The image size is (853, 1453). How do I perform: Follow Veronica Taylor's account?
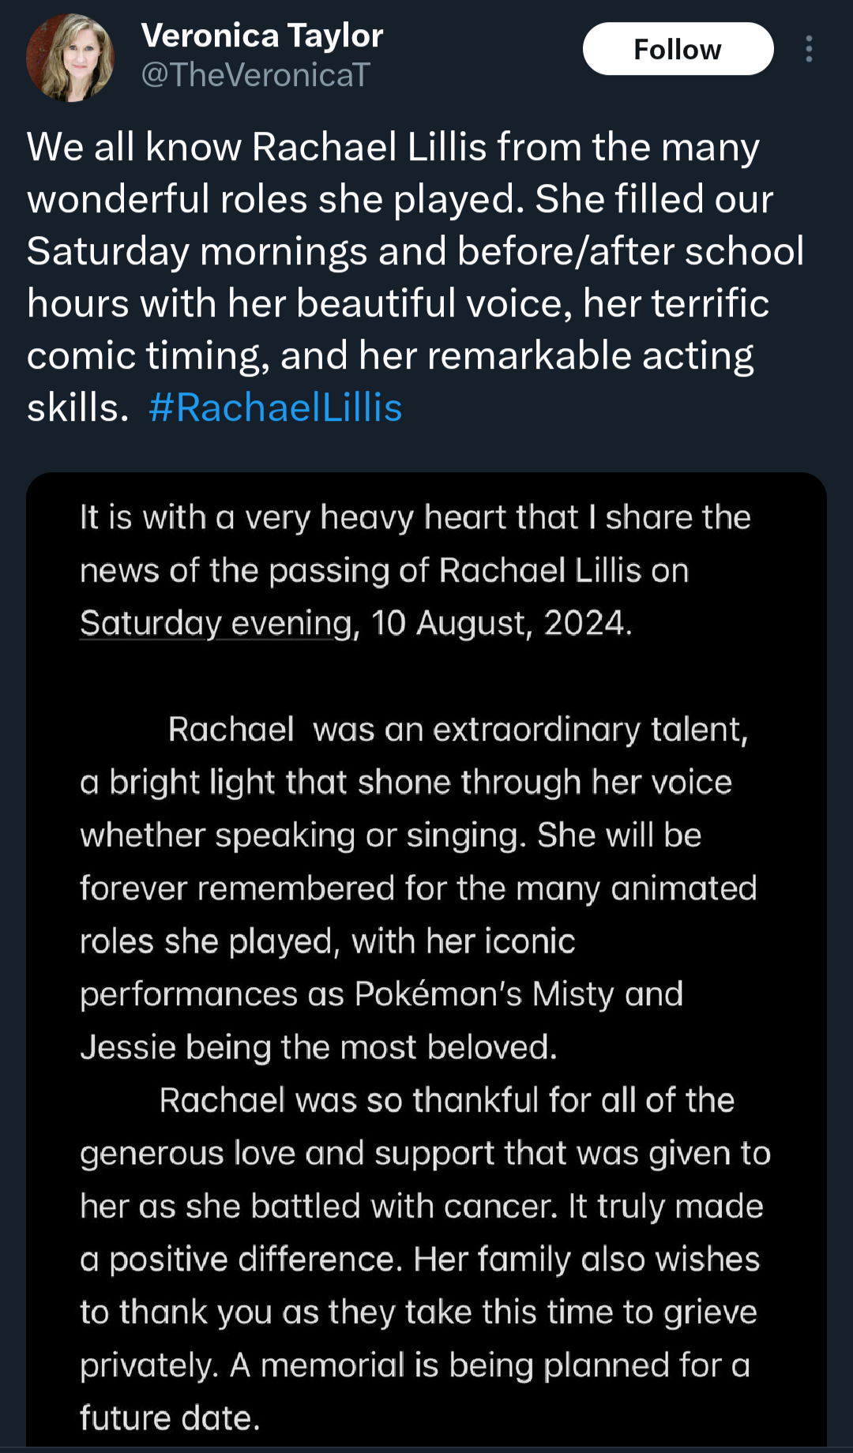coord(678,49)
